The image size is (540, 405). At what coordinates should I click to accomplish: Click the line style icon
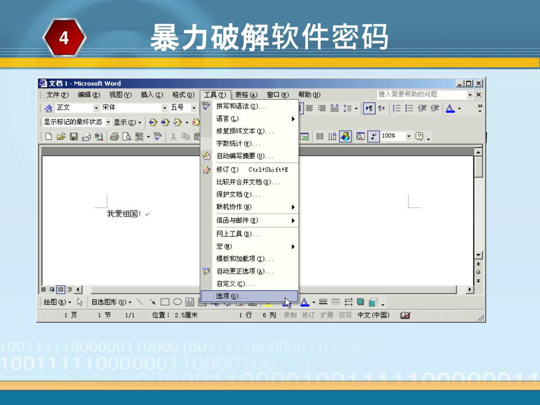[x=323, y=302]
